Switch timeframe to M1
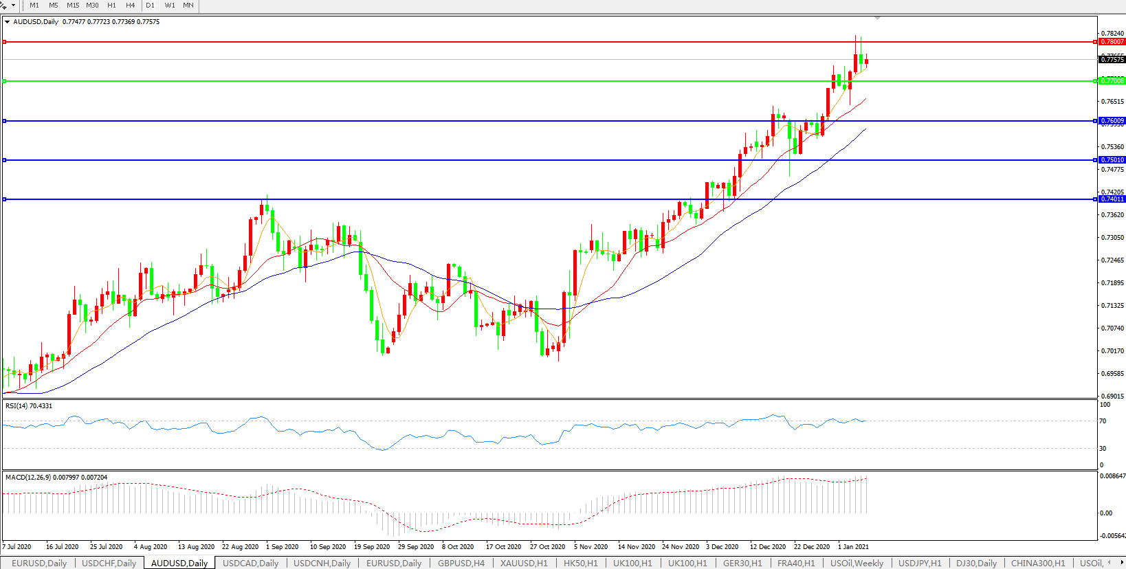Screen dimensions: 1126x569 [34, 5]
